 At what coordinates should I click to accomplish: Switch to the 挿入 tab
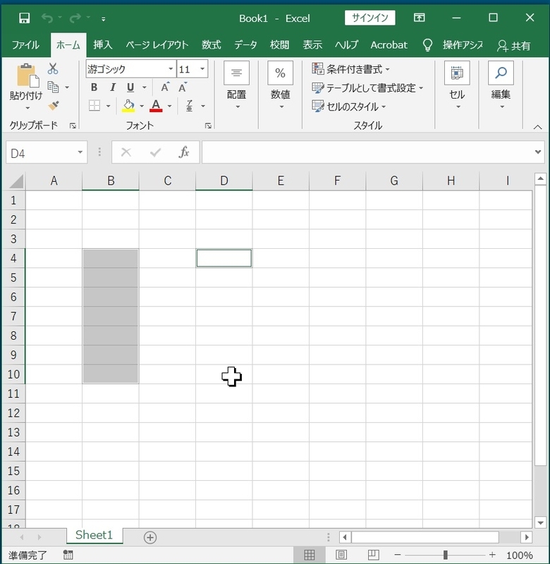[x=102, y=45]
